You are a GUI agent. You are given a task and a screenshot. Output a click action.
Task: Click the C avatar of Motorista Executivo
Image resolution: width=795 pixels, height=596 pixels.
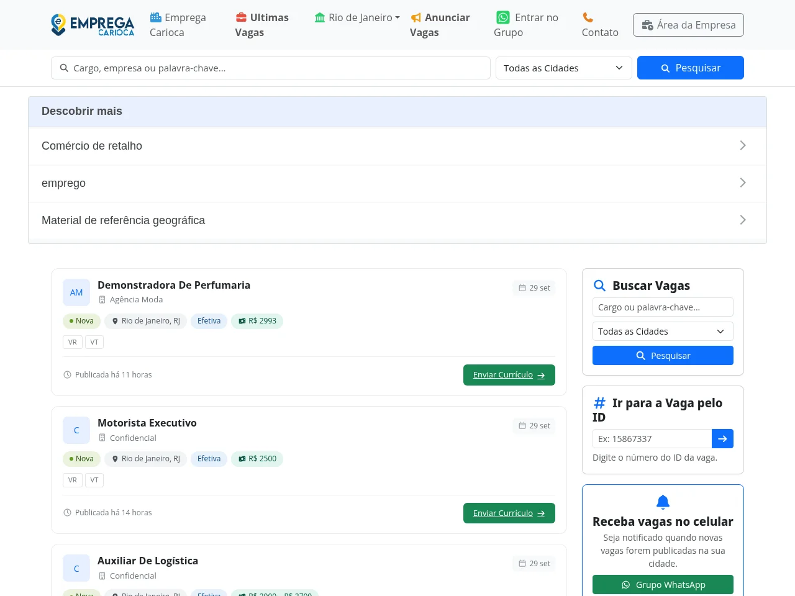(76, 430)
